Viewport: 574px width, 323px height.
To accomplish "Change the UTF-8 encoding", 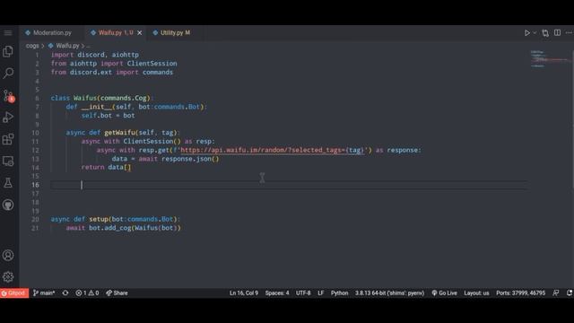I will [x=303, y=293].
